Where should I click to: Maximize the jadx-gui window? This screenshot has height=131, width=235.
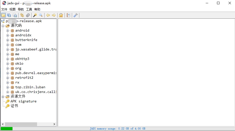[x=218, y=3]
